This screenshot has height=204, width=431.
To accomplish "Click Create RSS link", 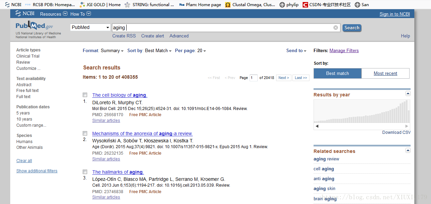I will (124, 36).
